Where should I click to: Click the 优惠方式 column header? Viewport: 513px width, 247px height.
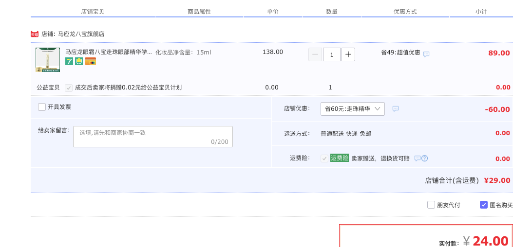pos(405,12)
